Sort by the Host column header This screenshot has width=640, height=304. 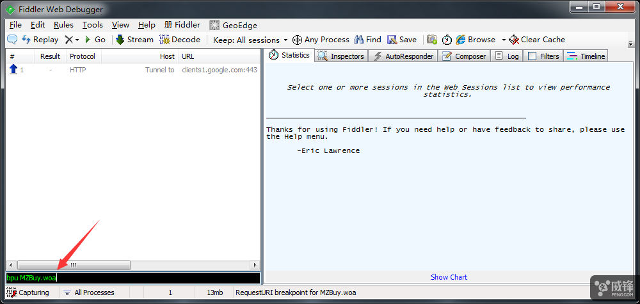click(140, 56)
